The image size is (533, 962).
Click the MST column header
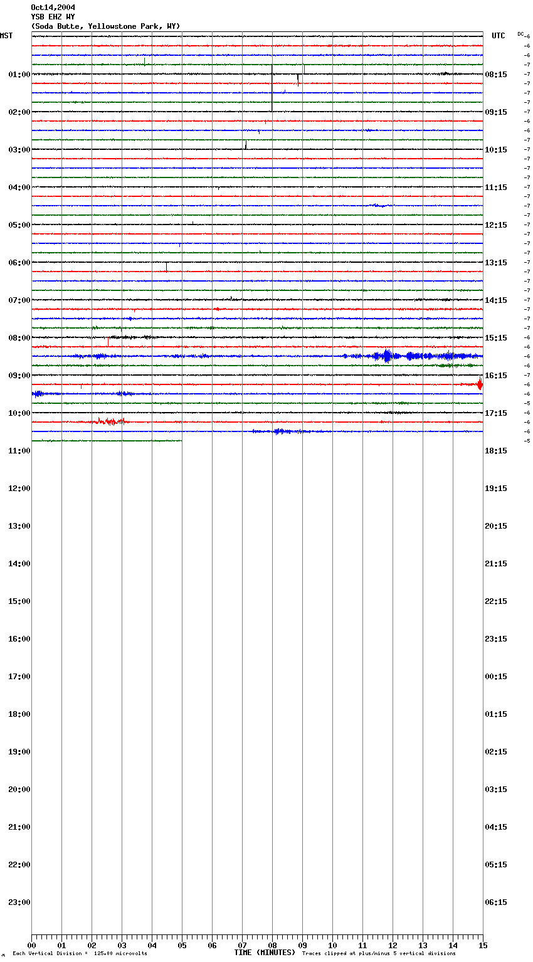(6, 36)
